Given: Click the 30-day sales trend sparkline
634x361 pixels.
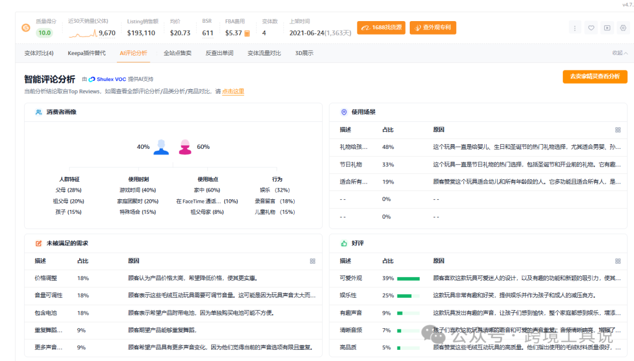Looking at the screenshot, I should pyautogui.click(x=83, y=33).
